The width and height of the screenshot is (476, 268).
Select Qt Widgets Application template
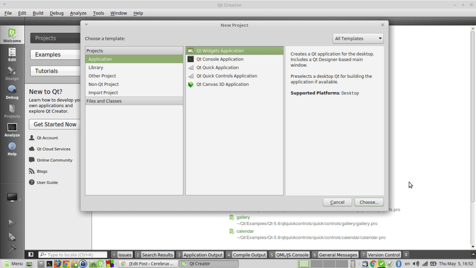[x=234, y=51]
